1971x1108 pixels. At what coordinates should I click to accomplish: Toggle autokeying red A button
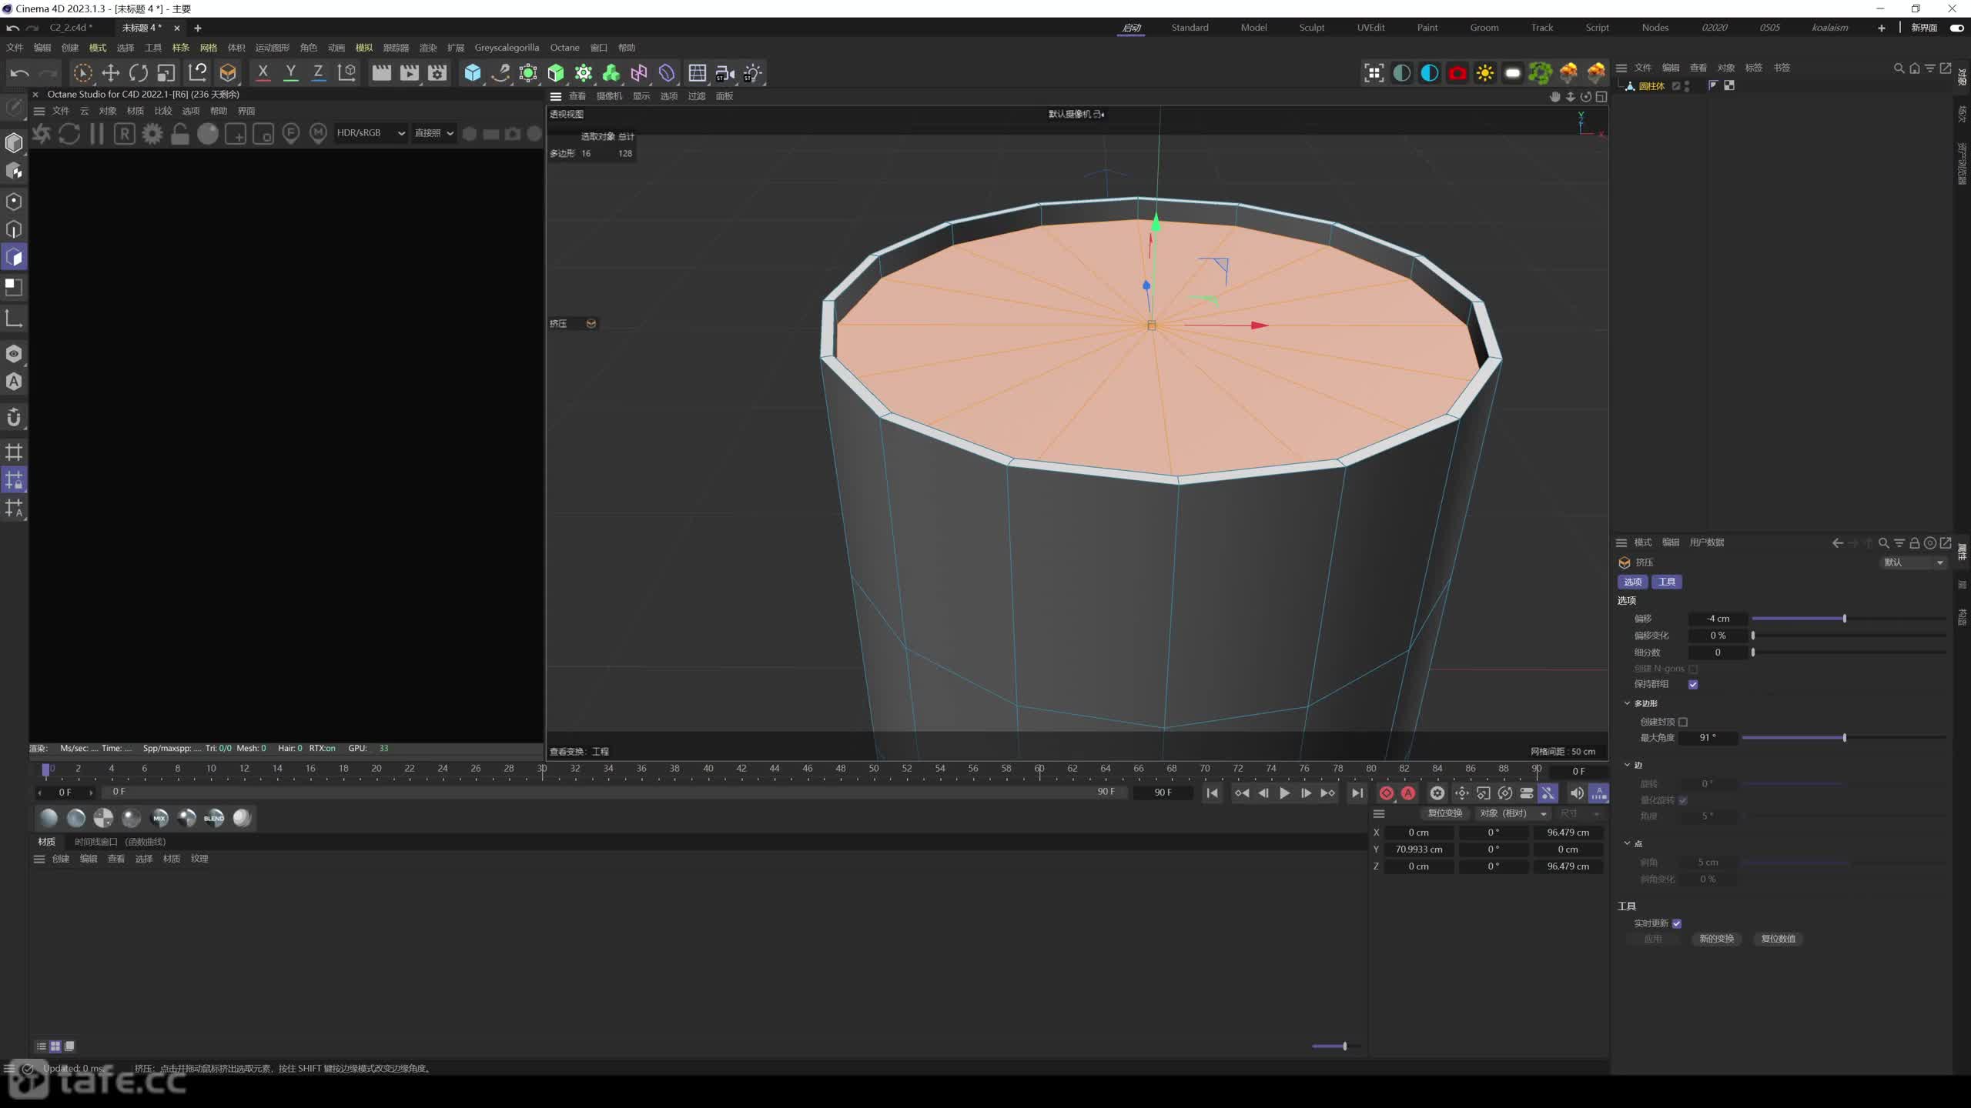(1408, 793)
